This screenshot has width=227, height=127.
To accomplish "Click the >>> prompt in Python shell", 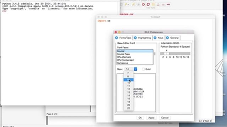I will [x=4, y=11].
